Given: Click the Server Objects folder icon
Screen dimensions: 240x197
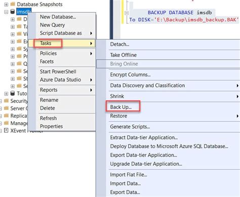Looking at the screenshot, I should 6,108.
